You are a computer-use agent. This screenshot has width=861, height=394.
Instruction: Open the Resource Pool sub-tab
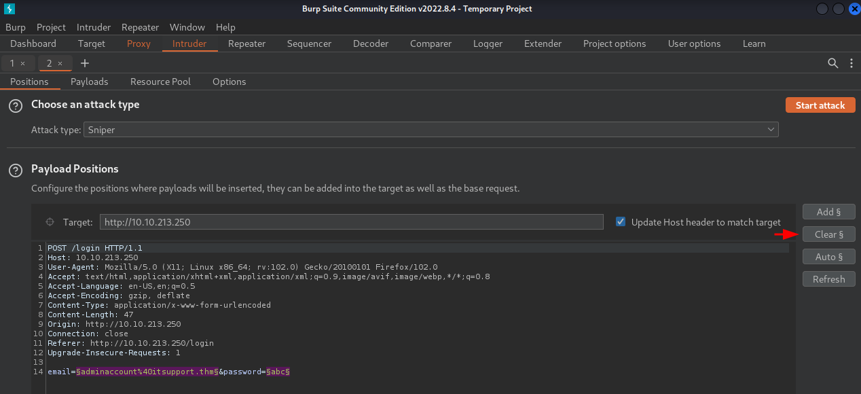(x=160, y=82)
